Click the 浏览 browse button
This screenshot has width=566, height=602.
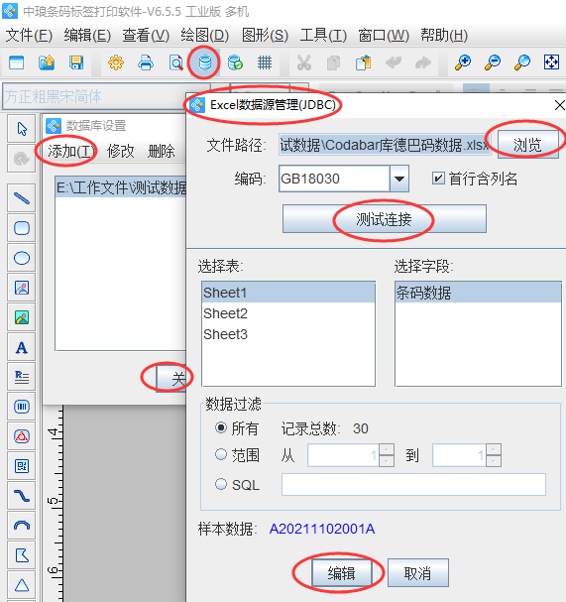[x=527, y=145]
